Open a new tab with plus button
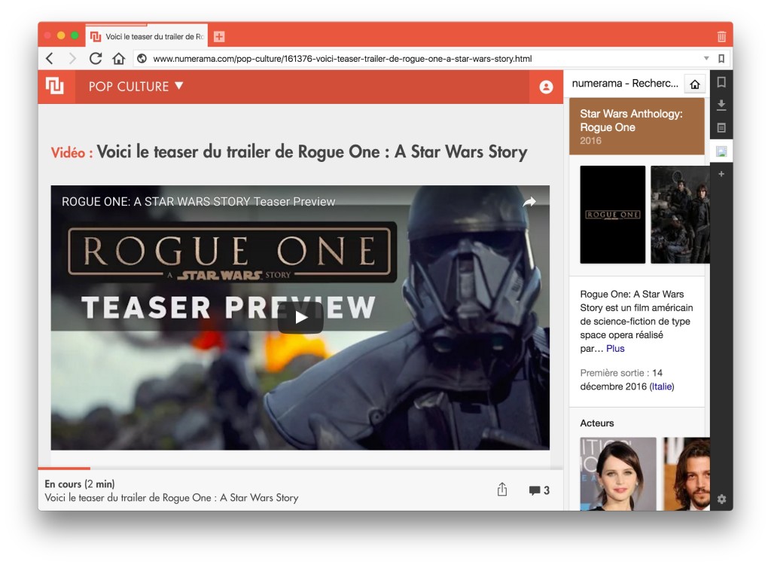 click(x=219, y=36)
